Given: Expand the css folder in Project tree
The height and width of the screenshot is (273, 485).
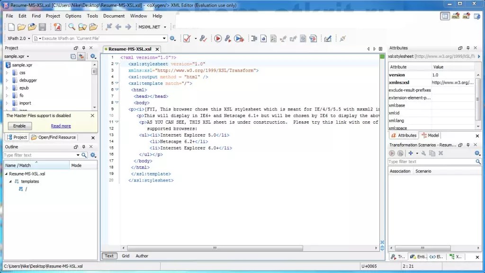Looking at the screenshot, I should [x=7, y=73].
